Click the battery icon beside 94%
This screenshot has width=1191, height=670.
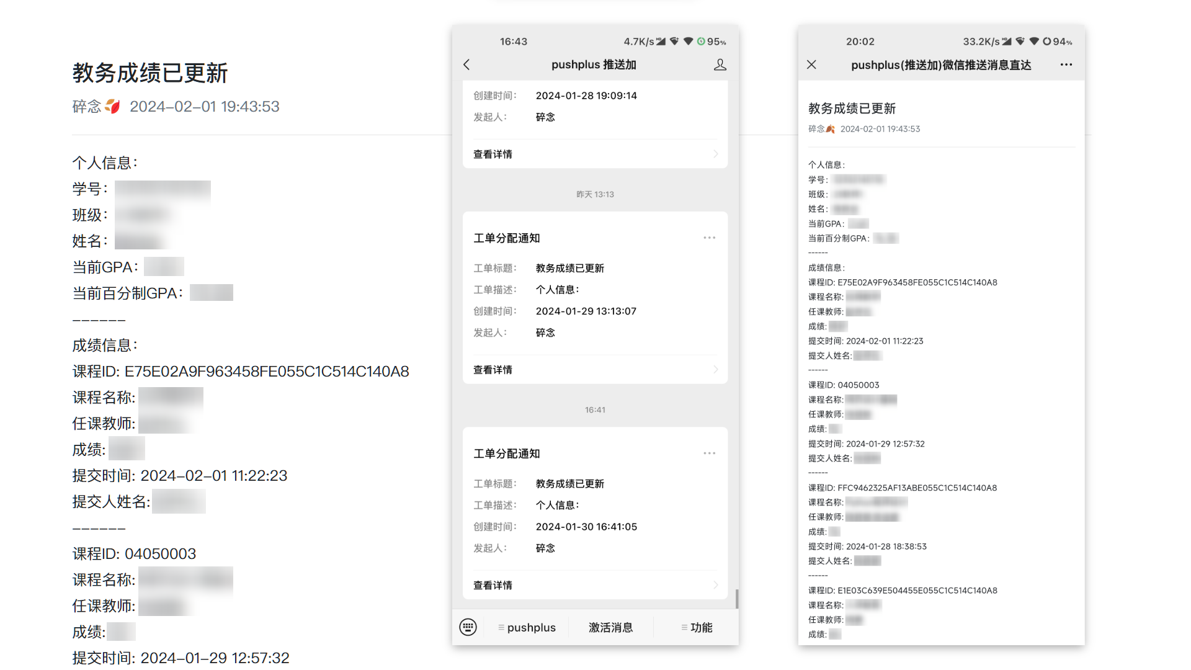tap(1047, 42)
